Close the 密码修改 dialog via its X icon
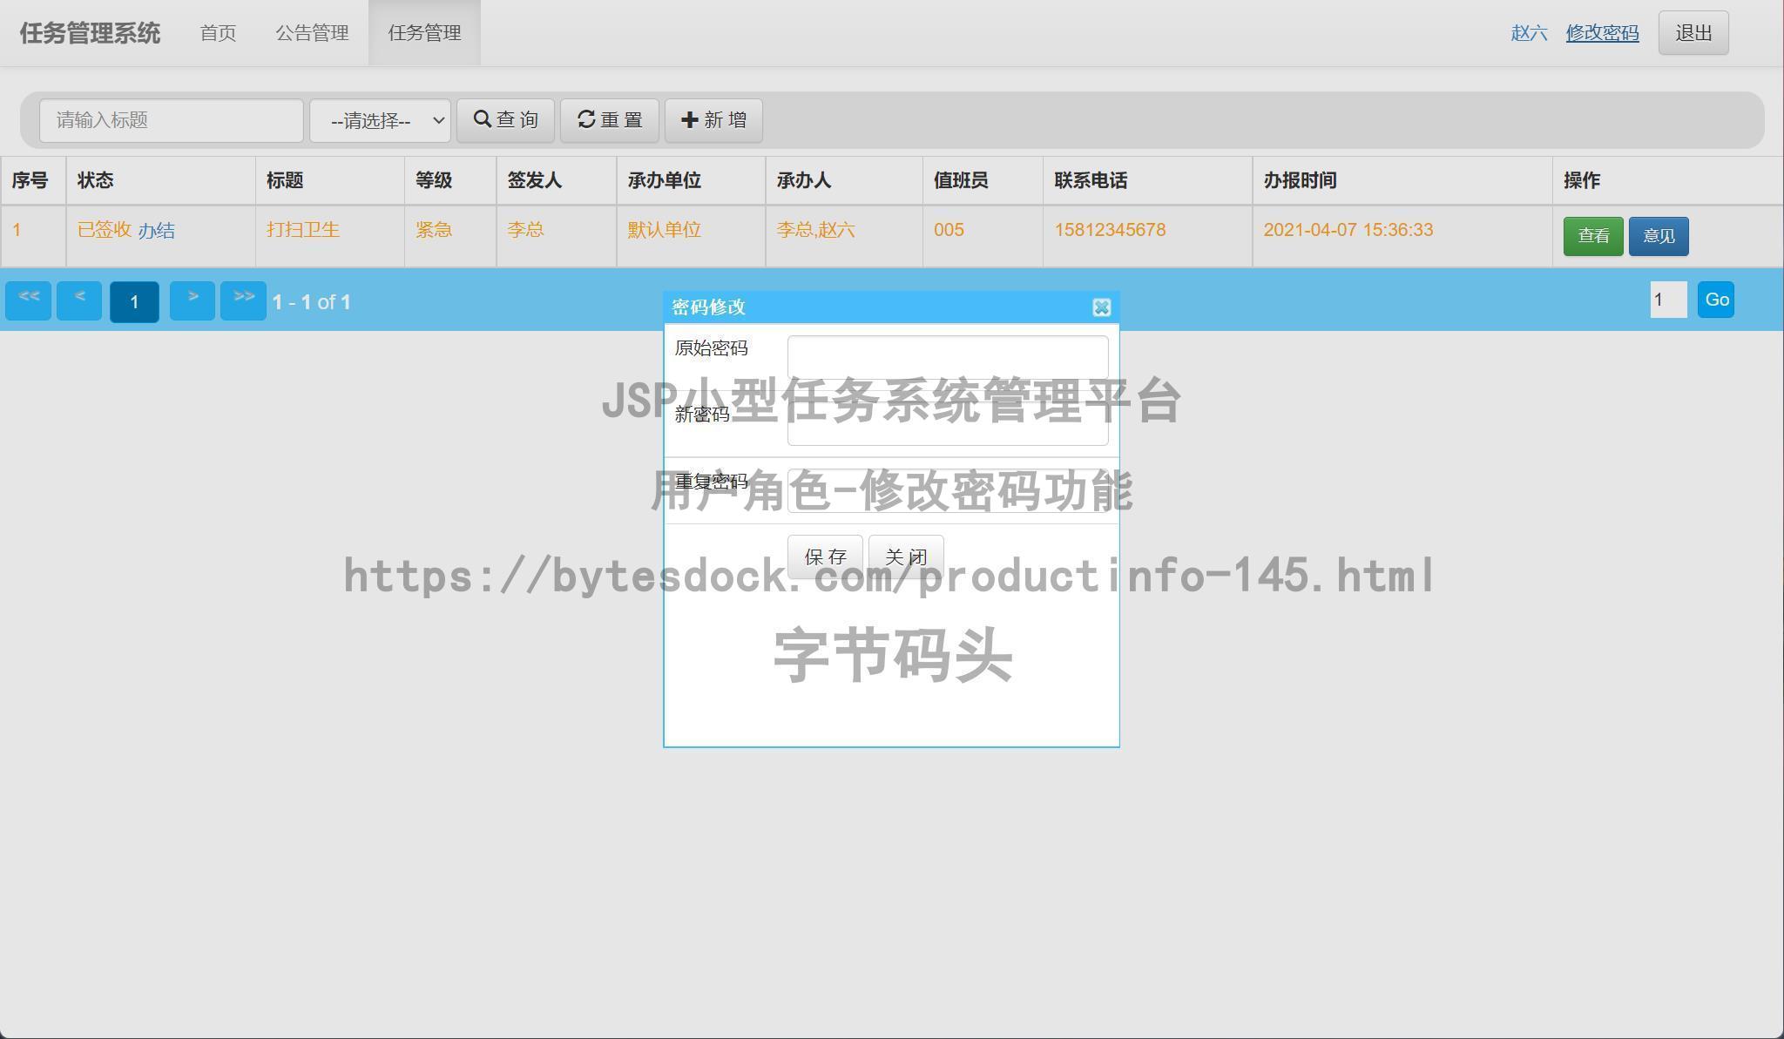Image resolution: width=1784 pixels, height=1039 pixels. pyautogui.click(x=1103, y=307)
